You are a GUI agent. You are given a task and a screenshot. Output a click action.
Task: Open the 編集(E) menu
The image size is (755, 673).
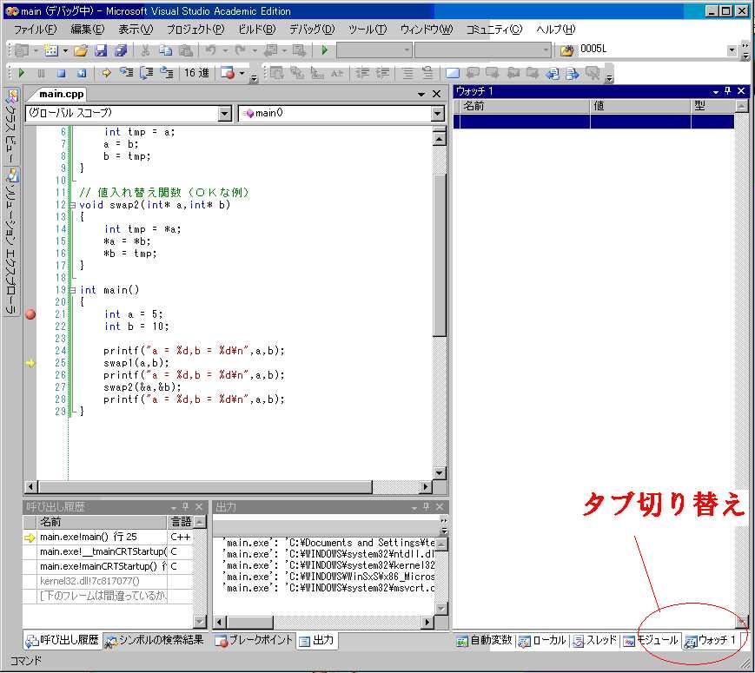pyautogui.click(x=87, y=30)
